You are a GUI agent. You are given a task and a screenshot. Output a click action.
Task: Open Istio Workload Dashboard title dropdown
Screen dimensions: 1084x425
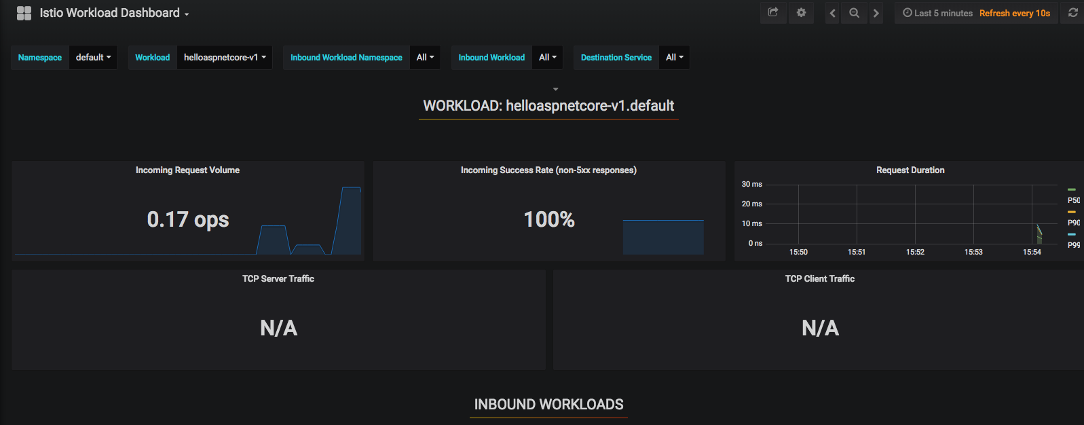click(x=114, y=13)
